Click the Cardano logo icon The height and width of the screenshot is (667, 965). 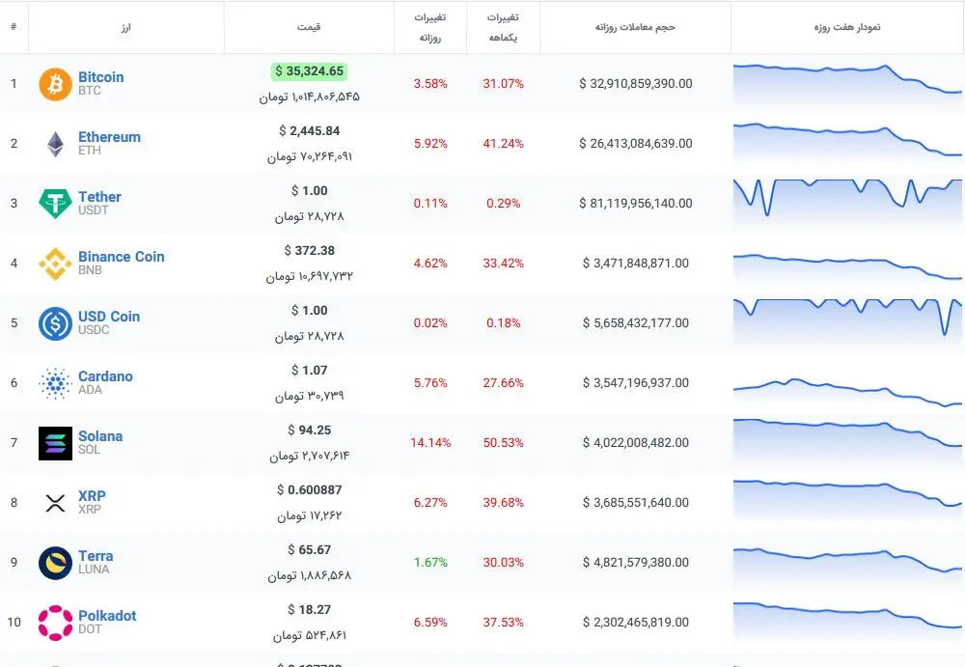click(55, 383)
